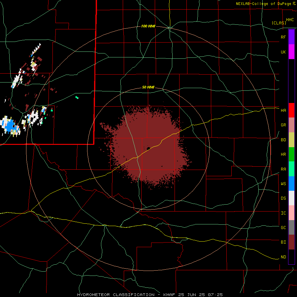Click the magenta UK legend swatch
Image resolution: width=297 pixels, height=297 pixels.
291,52
